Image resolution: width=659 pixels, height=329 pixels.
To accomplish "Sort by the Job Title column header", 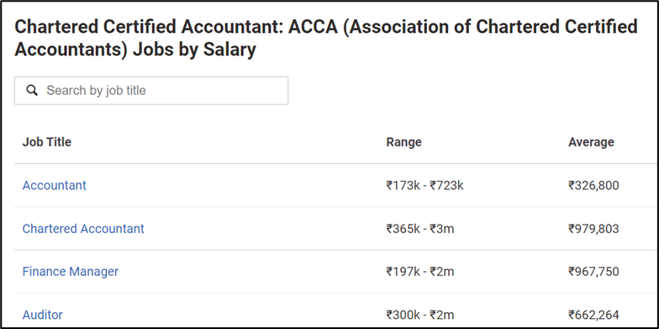I will click(47, 141).
